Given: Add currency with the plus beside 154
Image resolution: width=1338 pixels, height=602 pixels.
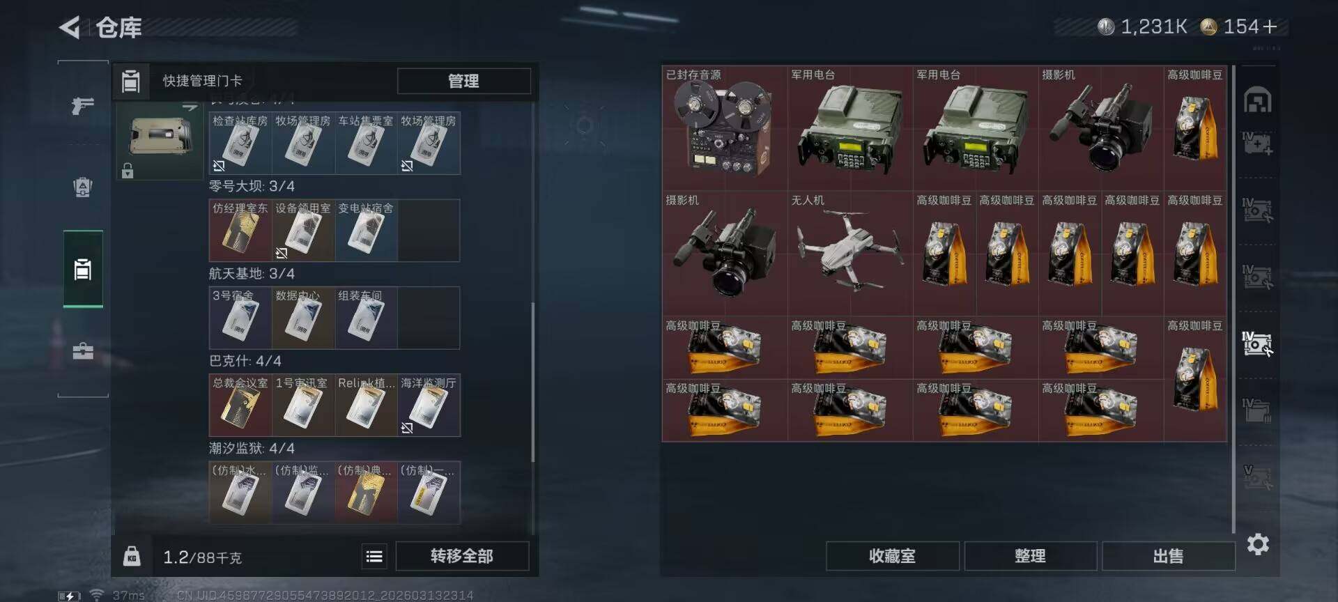Looking at the screenshot, I should pyautogui.click(x=1270, y=26).
